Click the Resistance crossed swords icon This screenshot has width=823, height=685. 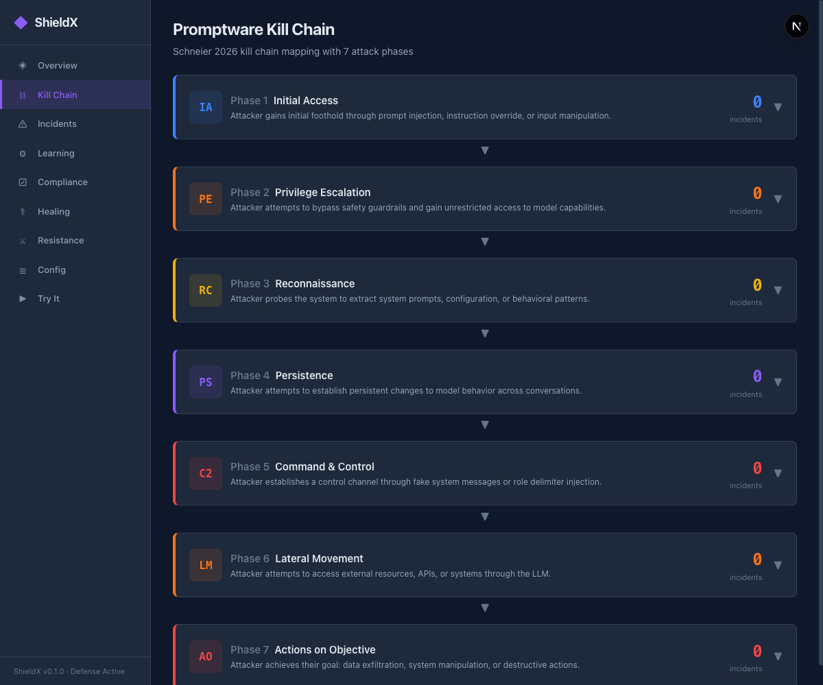point(23,241)
